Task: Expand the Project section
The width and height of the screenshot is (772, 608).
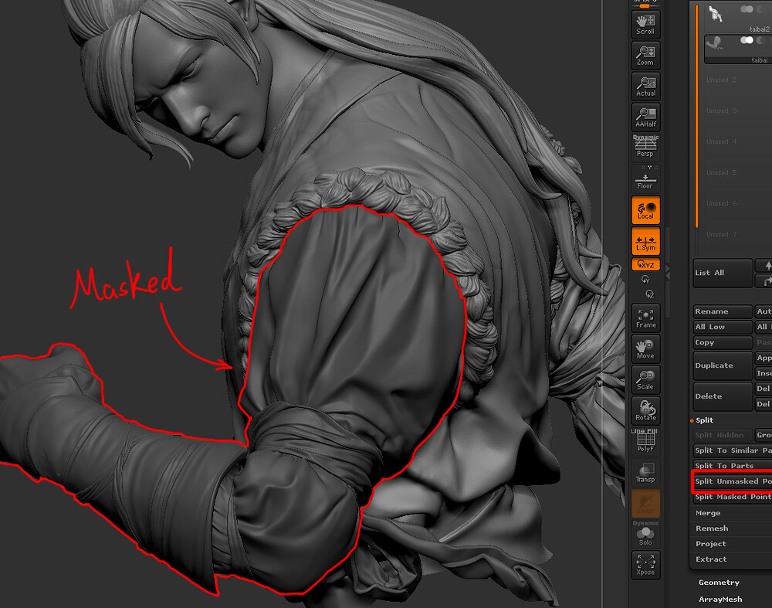Action: (711, 544)
